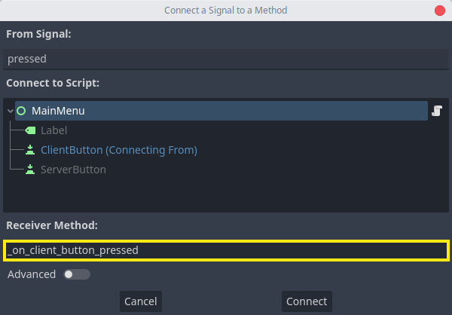Close the dialog with the red button

pos(440,11)
